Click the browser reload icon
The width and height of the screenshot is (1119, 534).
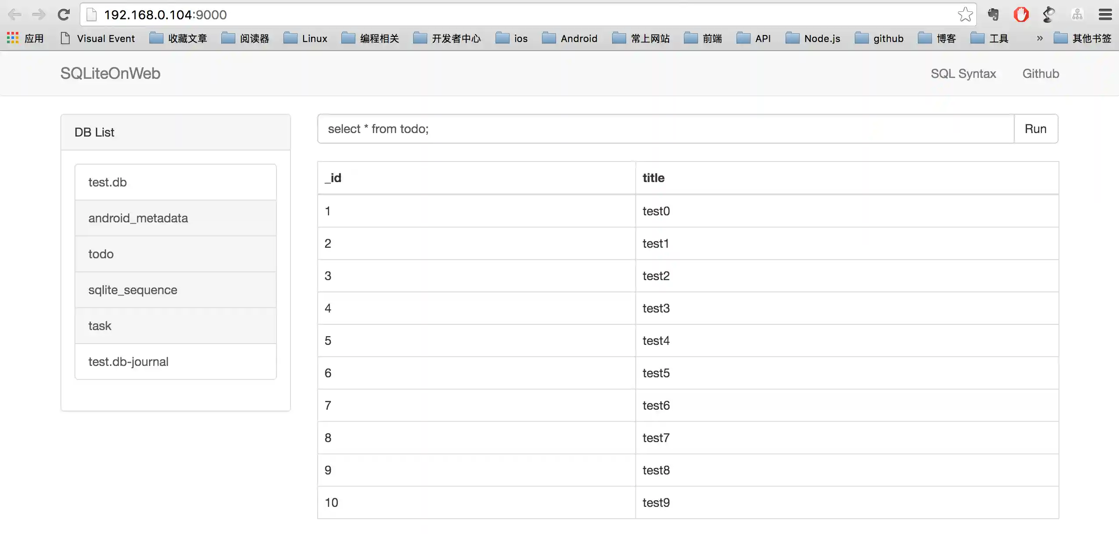tap(64, 15)
